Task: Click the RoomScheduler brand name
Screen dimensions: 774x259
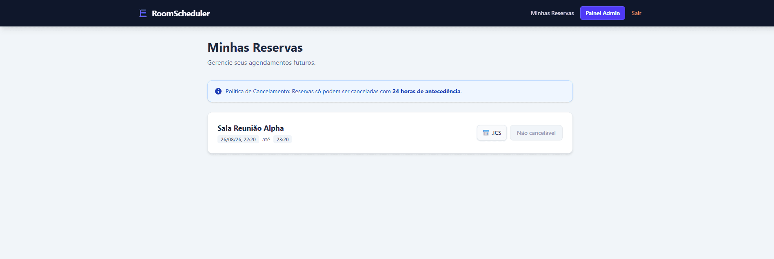Action: coord(181,13)
